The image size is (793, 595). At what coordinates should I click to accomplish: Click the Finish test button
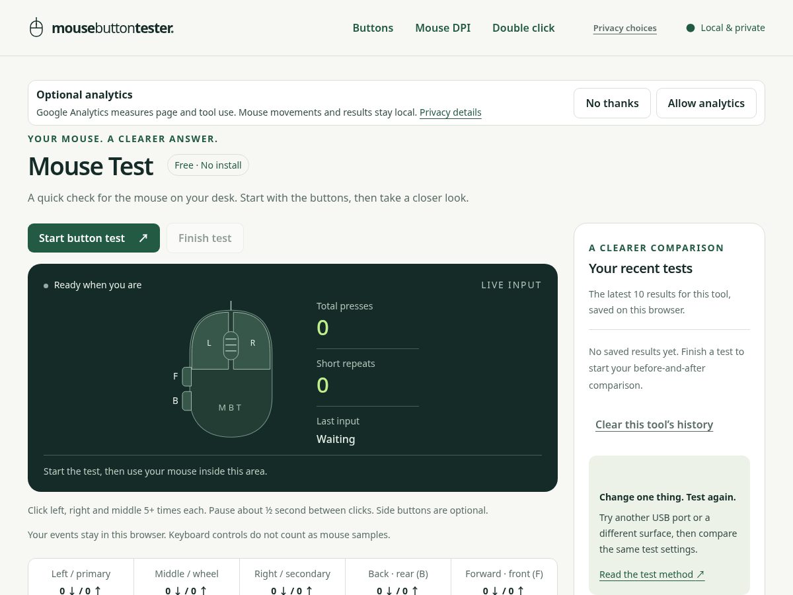coord(205,238)
